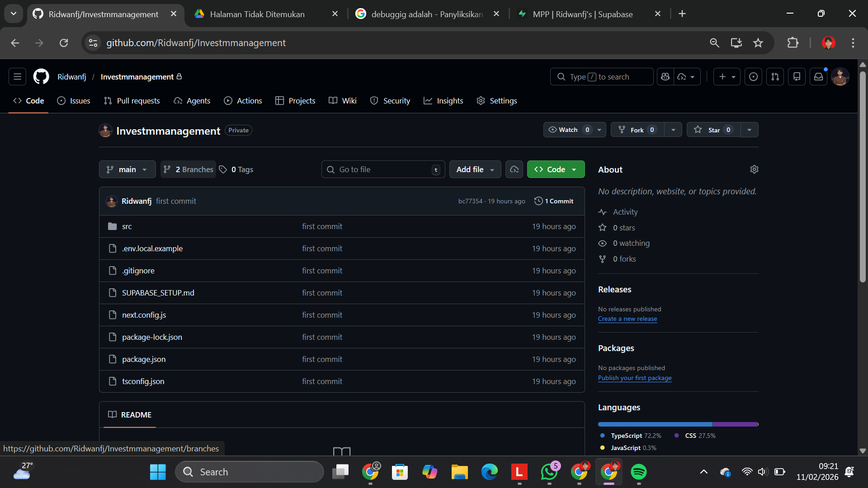This screenshot has height=488, width=868.
Task: Click the languages bar TypeScript segment
Action: pyautogui.click(x=655, y=424)
